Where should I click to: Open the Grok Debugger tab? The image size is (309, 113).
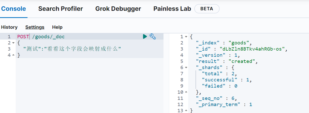118,9
